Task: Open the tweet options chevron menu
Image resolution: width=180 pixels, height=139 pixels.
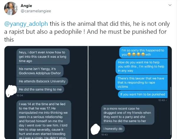Action: pyautogui.click(x=170, y=5)
